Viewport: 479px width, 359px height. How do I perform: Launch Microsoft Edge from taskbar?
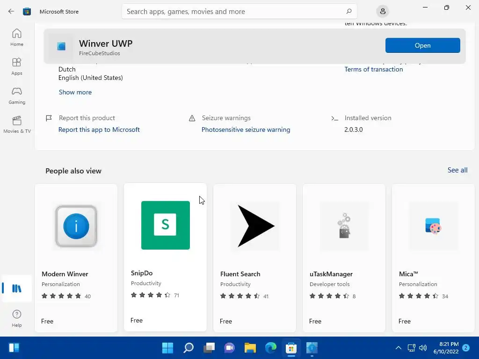[271, 348]
